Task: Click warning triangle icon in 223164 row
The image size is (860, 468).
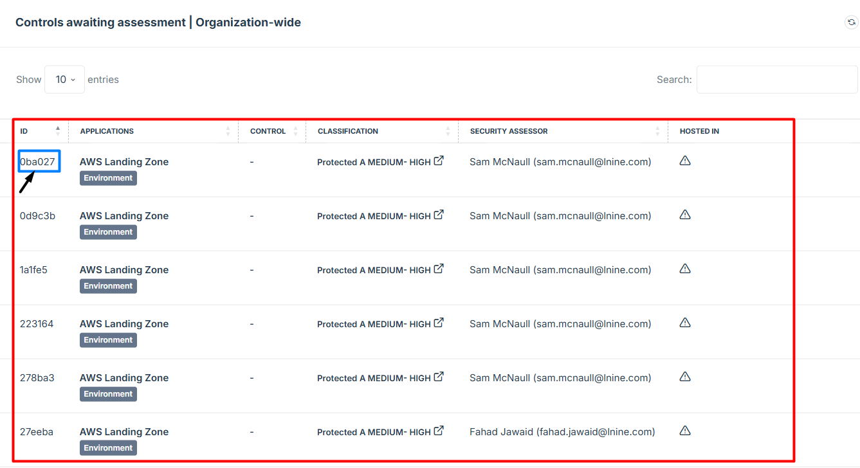Action: 685,323
